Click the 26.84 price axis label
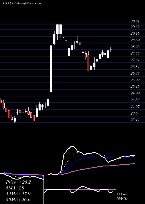Image resolution: width=145 pixels, height=204 pixels. [x=135, y=67]
